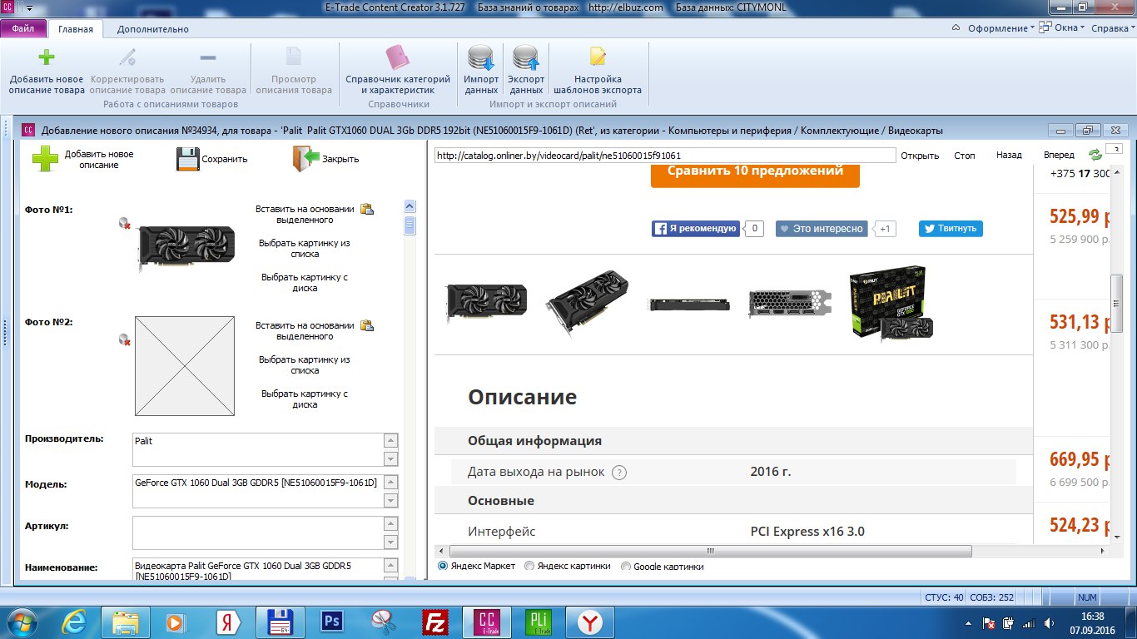Open Yandex Browser red Y taskbar icon
Viewport: 1137px width, 639px height.
click(x=590, y=622)
